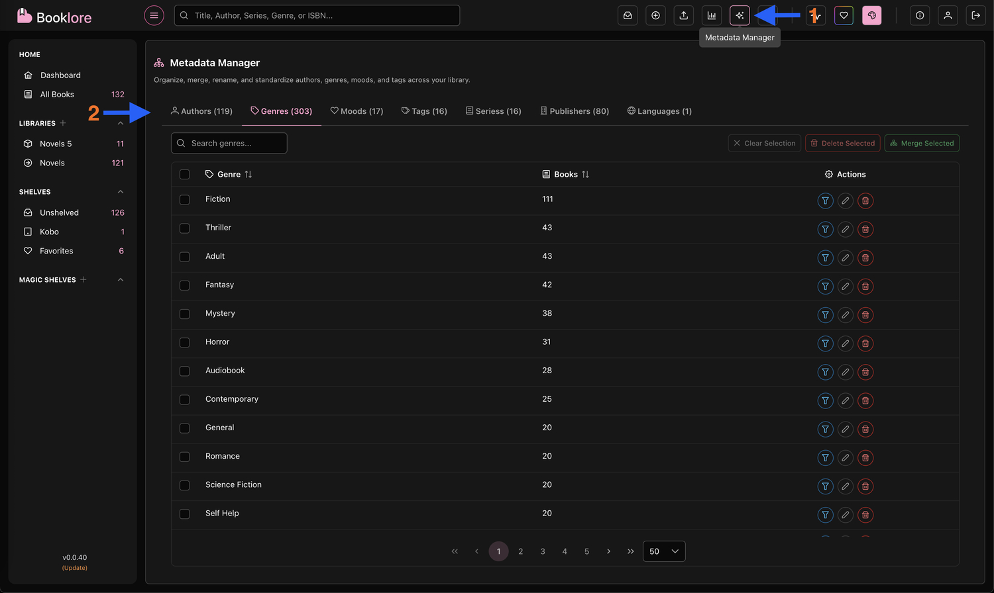Click the Update link in the sidebar

point(74,567)
